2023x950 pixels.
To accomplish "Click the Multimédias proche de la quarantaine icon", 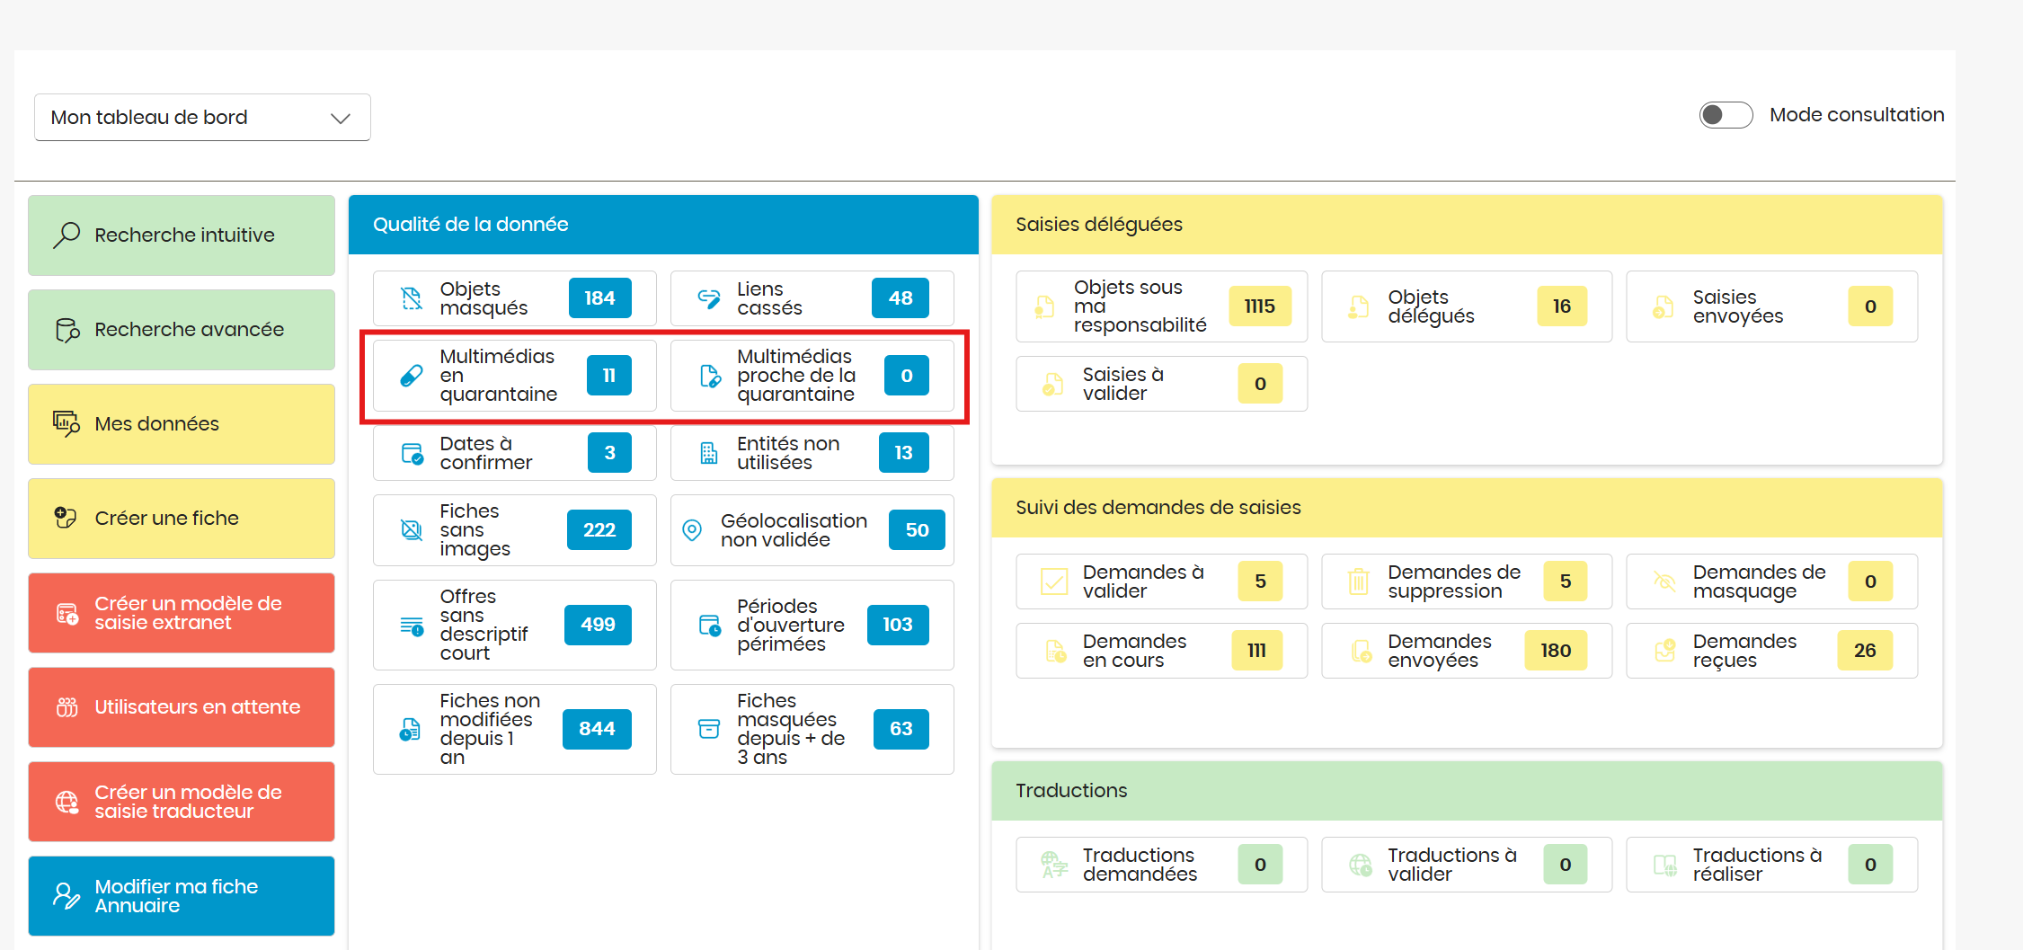I will click(710, 376).
